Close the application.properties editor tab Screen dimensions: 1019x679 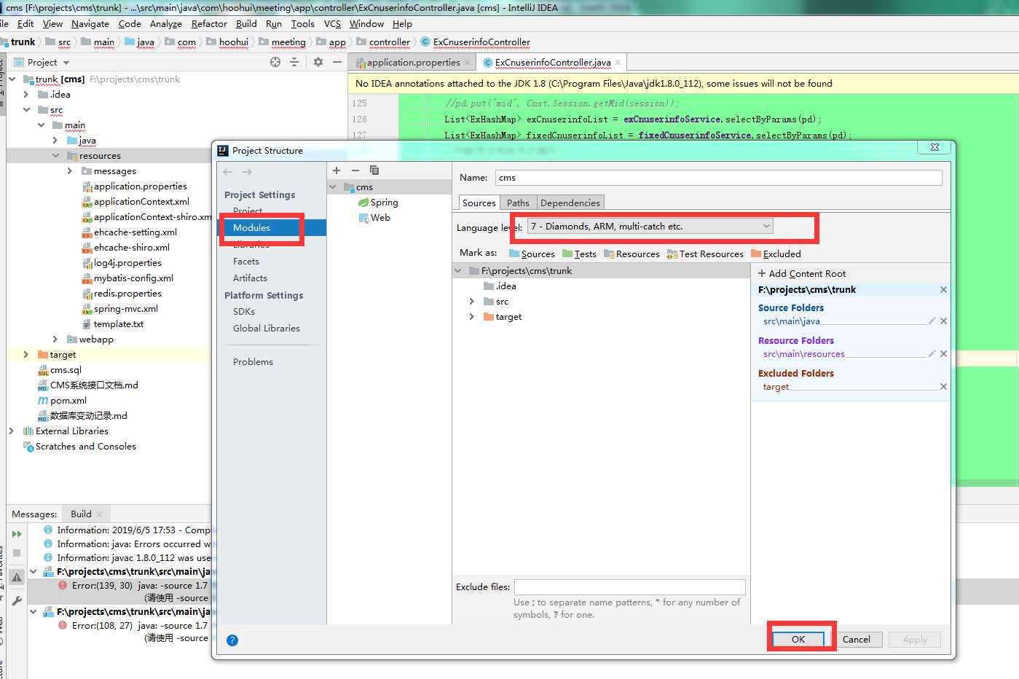pos(468,63)
